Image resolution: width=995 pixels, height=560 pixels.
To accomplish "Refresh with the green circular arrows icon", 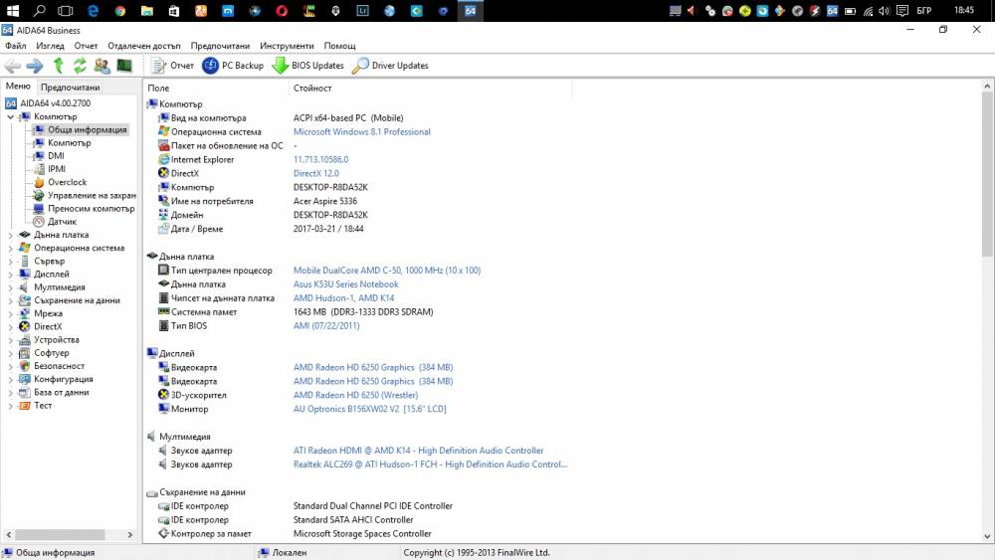I will (x=80, y=66).
